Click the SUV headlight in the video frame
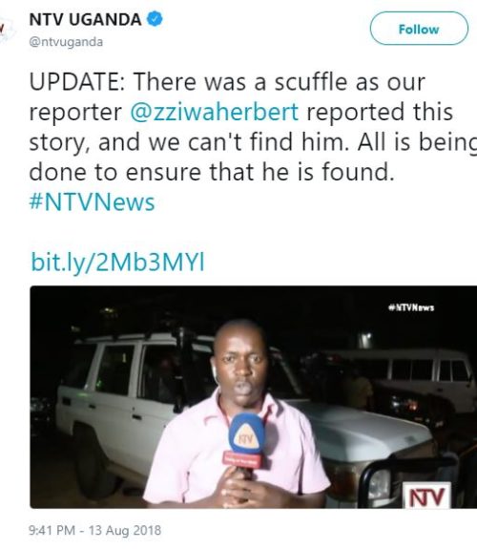 380,484
